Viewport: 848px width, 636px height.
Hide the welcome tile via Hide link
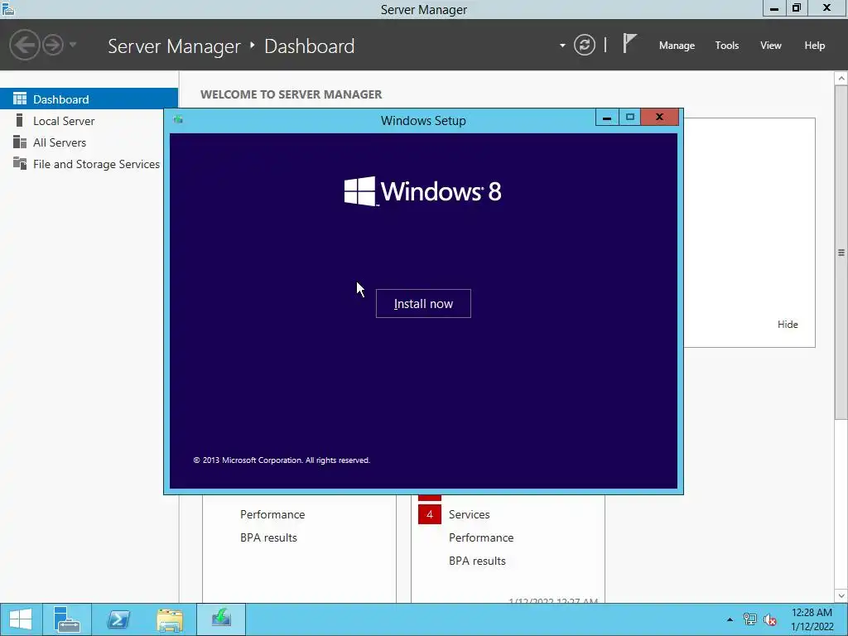(x=788, y=325)
